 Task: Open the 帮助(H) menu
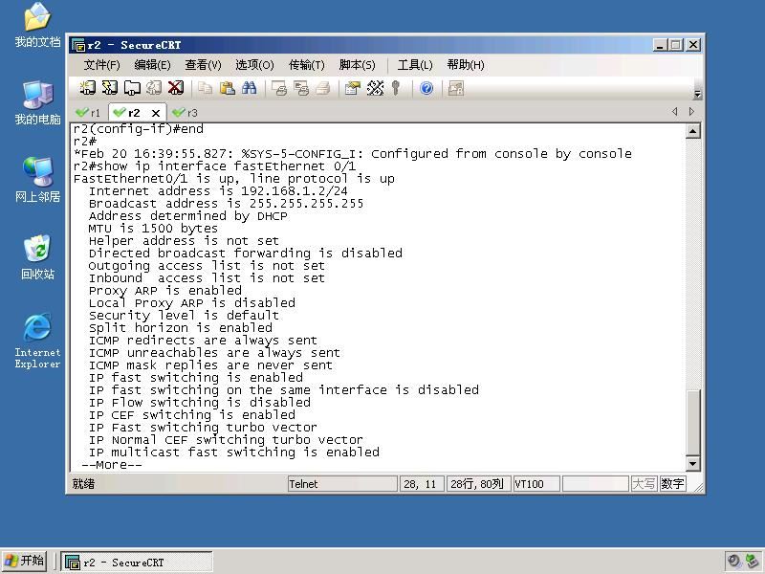point(466,65)
